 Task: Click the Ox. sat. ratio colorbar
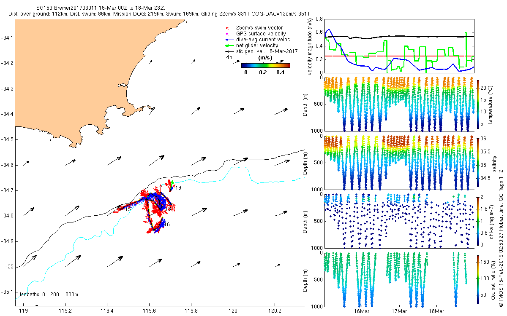tap(478, 279)
